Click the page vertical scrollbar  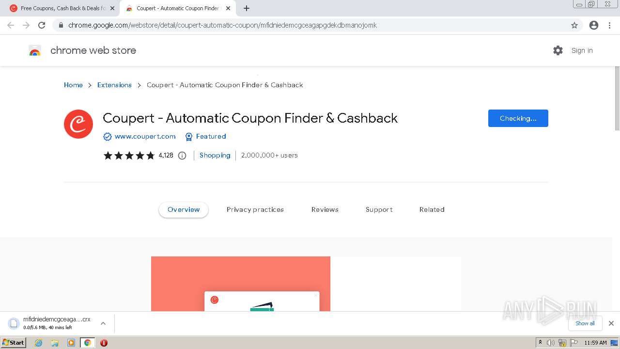click(x=617, y=97)
